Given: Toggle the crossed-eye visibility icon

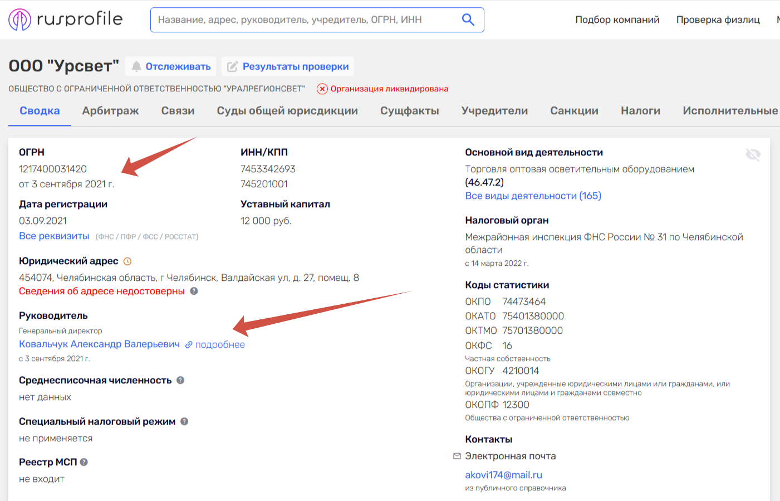Looking at the screenshot, I should tap(753, 154).
